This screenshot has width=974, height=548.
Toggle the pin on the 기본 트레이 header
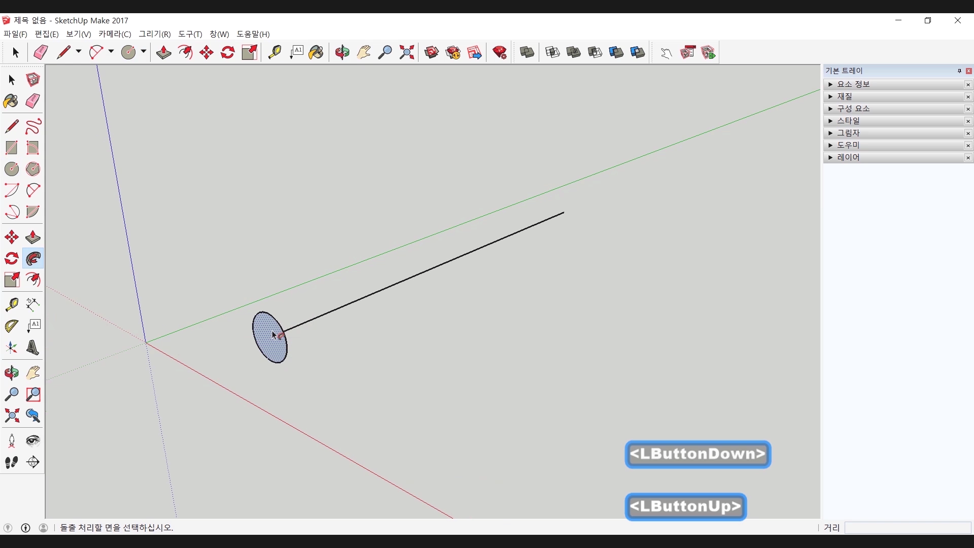[x=959, y=71]
